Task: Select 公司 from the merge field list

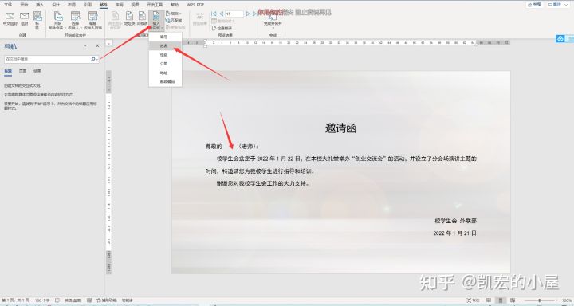Action: pyautogui.click(x=163, y=64)
